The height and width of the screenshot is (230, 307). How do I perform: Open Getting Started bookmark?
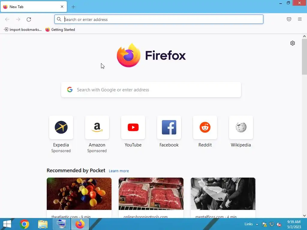(60, 30)
